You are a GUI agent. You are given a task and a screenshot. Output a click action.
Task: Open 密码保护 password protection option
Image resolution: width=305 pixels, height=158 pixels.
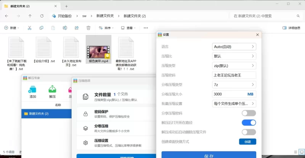tap(116, 114)
